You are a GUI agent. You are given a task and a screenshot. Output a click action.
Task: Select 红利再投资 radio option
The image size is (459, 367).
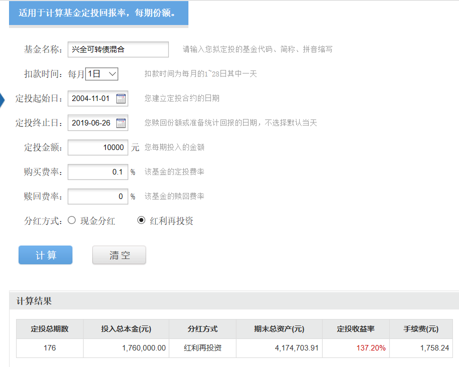point(141,220)
